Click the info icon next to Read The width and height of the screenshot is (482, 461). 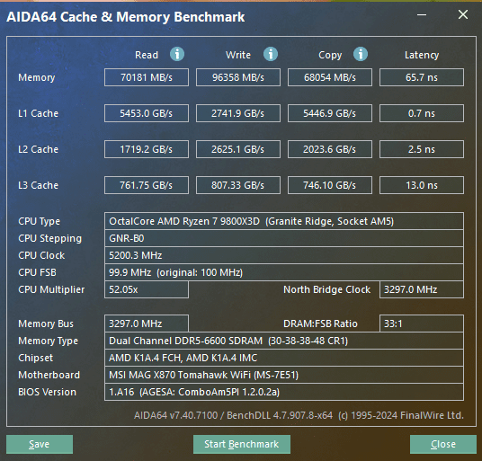point(177,54)
